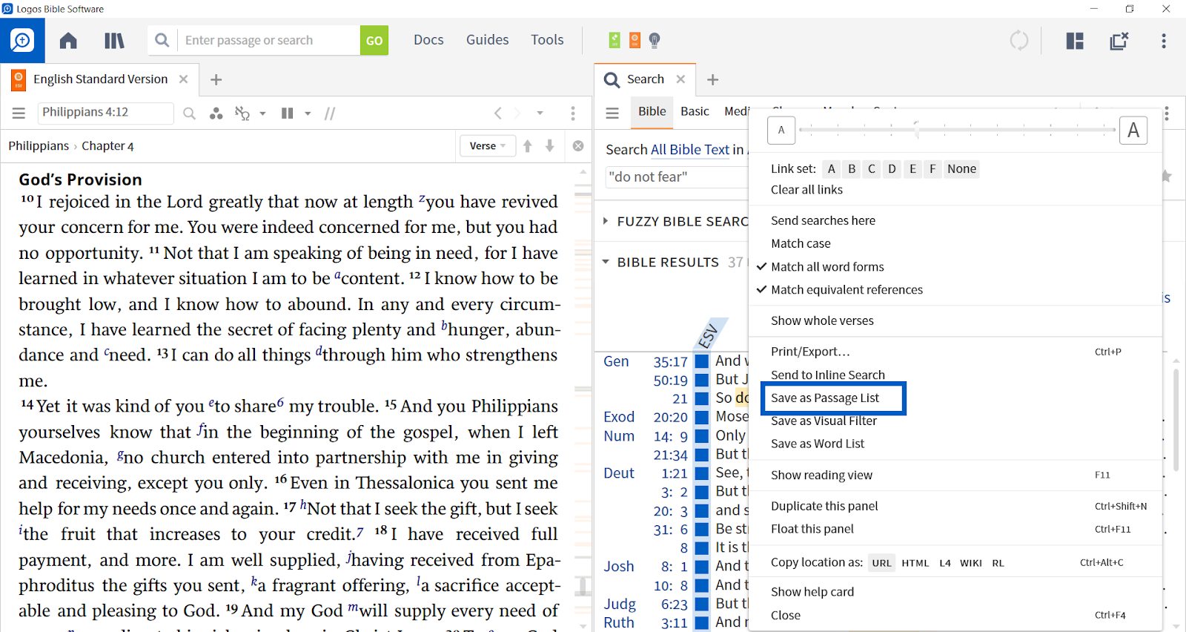The width and height of the screenshot is (1186, 632).
Task: Click the large A increase font button
Action: click(x=1133, y=130)
